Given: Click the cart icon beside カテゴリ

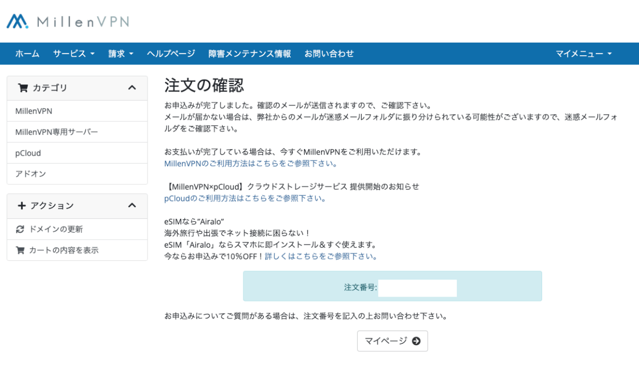Looking at the screenshot, I should click(22, 88).
